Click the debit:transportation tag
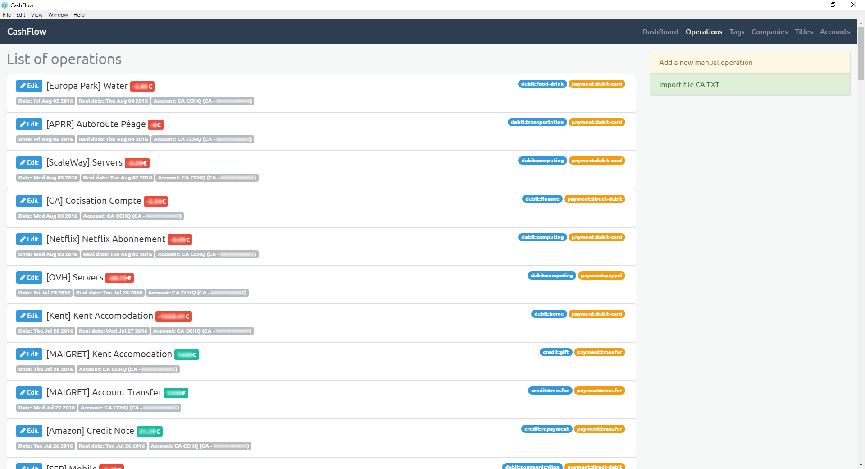Image resolution: width=865 pixels, height=469 pixels. tap(537, 122)
